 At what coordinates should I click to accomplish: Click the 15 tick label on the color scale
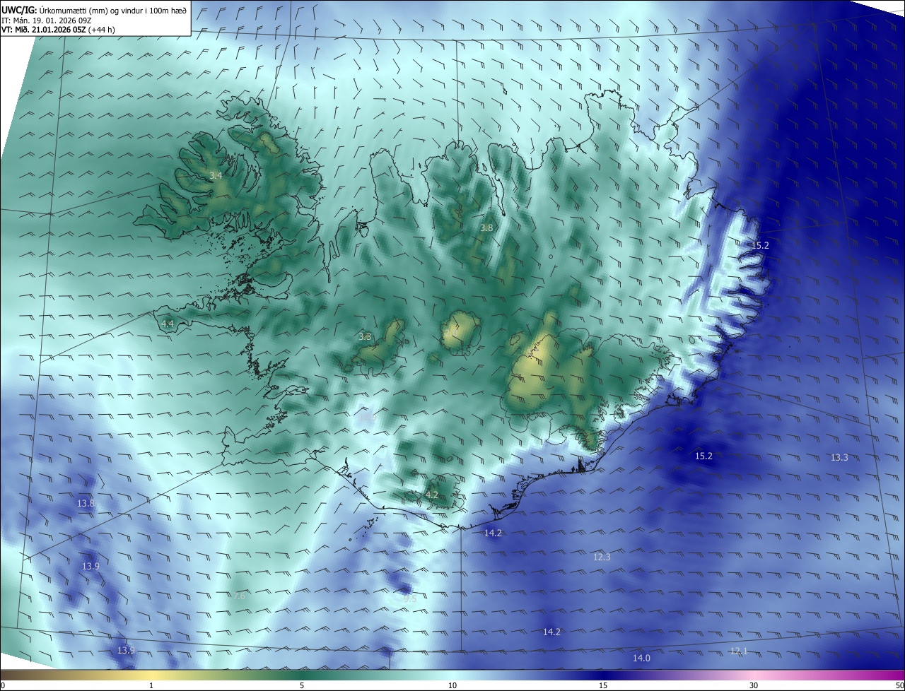[x=603, y=685]
